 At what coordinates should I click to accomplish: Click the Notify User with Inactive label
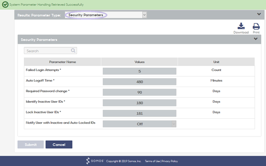click(x=61, y=123)
